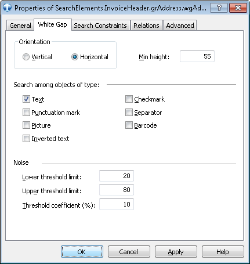This screenshot has height=264, width=250.
Task: Click the Min height input field
Action: (197, 56)
